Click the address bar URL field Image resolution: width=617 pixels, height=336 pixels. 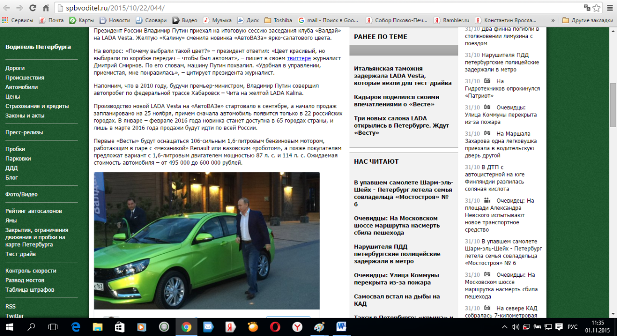tap(318, 8)
